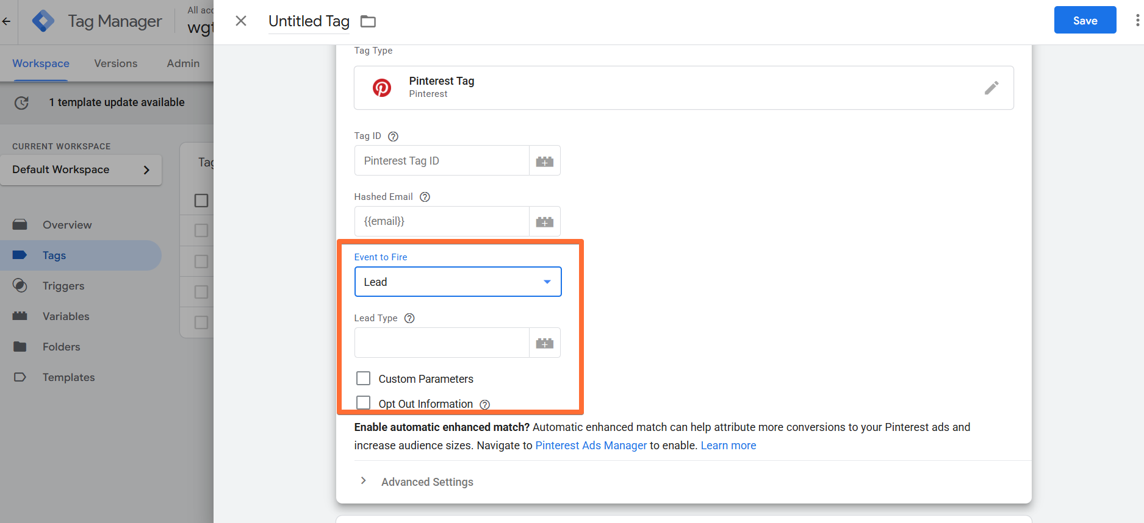The width and height of the screenshot is (1144, 523).
Task: Click the Untitled Tag name field
Action: tap(309, 21)
